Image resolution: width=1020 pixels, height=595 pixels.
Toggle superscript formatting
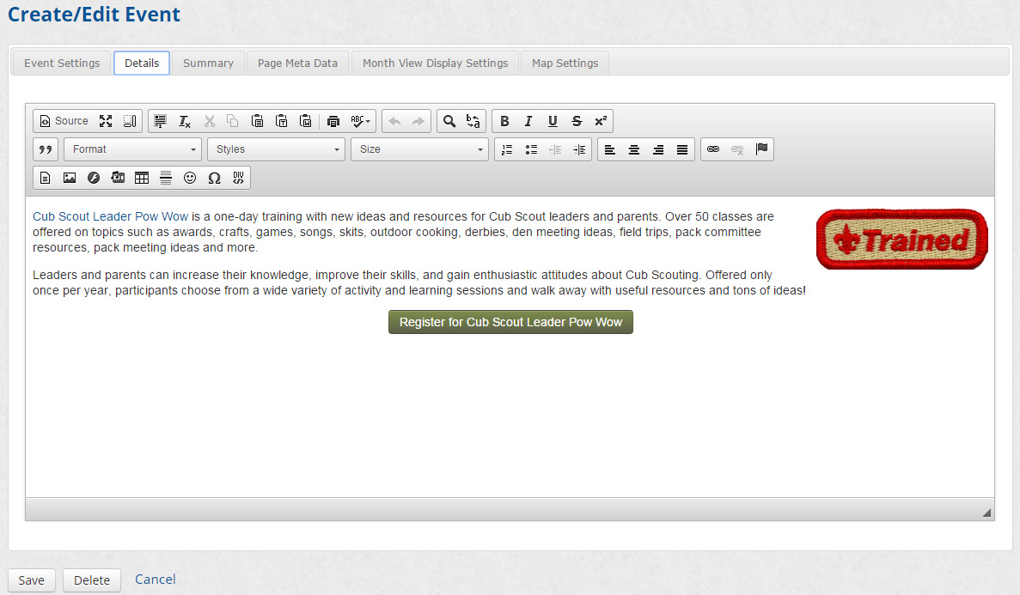click(x=601, y=121)
